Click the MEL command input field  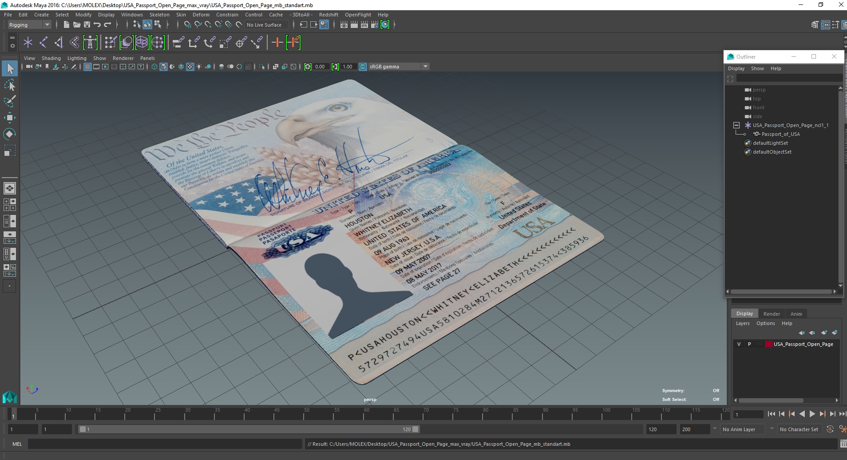(x=165, y=444)
